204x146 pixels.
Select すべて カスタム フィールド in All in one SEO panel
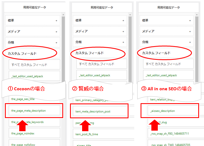[x=168, y=64]
